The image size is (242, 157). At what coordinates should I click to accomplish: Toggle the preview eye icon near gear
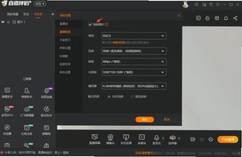[202, 139]
